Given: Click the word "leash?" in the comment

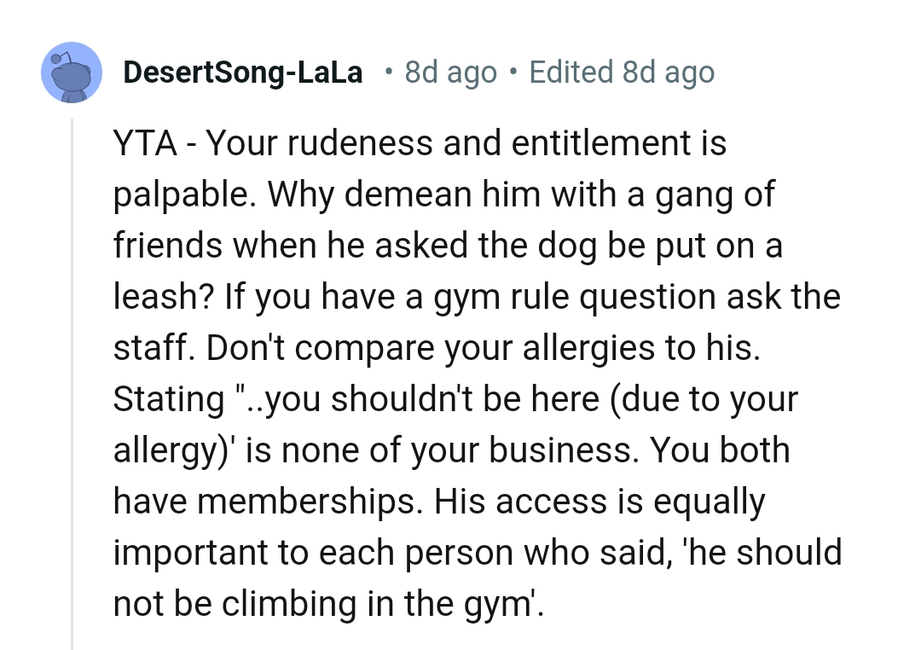Looking at the screenshot, I should click(163, 298).
